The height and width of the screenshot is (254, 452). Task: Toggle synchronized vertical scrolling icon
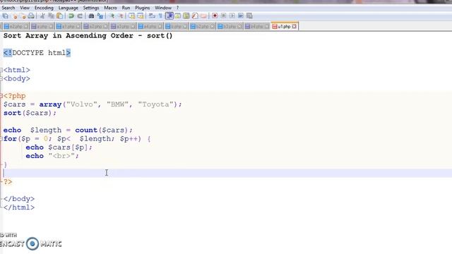pos(132,16)
